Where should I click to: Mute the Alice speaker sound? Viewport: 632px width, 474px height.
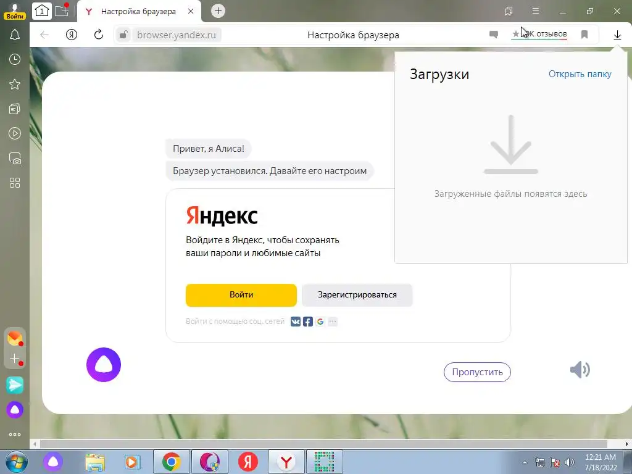[580, 370]
